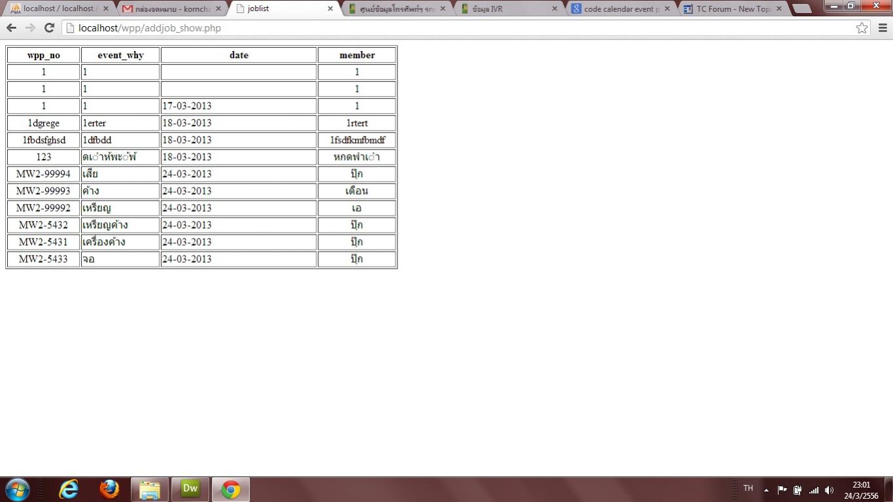Select the cell MW2-5431

coord(44,242)
